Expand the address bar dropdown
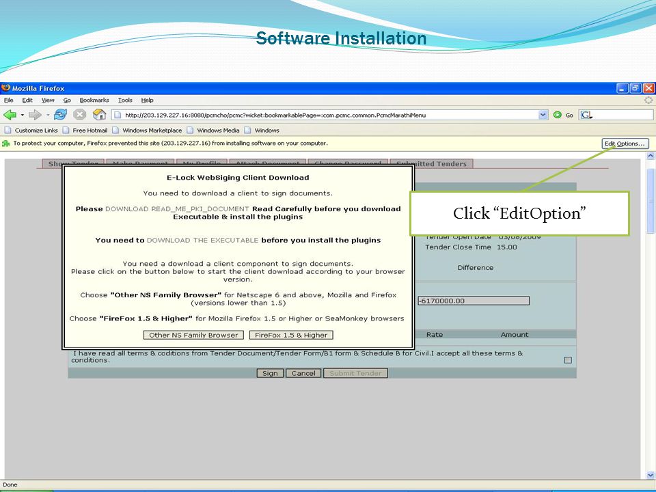This screenshot has width=656, height=492. pyautogui.click(x=543, y=115)
